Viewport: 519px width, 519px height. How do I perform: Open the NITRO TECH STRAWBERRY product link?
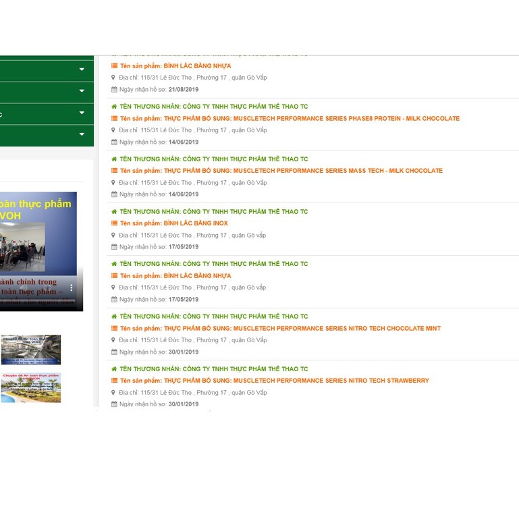point(296,381)
